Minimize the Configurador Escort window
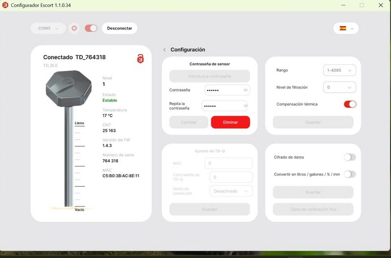 [x=344, y=5]
